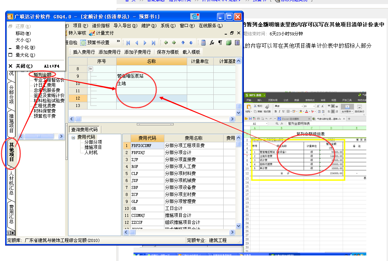Screen dimensions: 388x261
Task: Pick the yellow fill color swatch in WPS
Action: [300, 112]
